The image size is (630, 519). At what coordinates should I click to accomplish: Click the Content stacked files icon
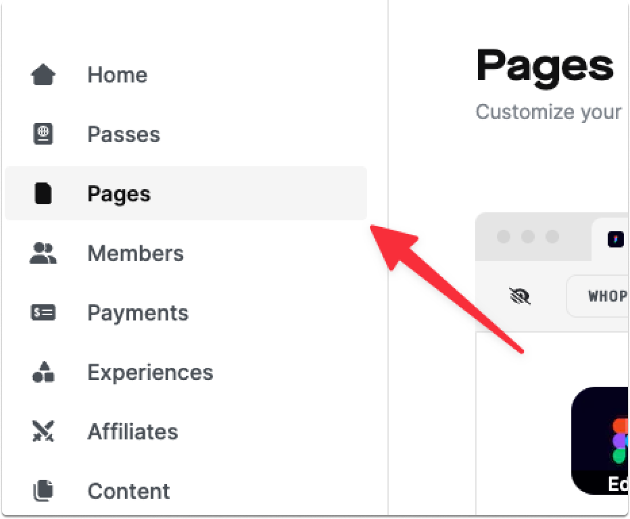click(x=43, y=490)
